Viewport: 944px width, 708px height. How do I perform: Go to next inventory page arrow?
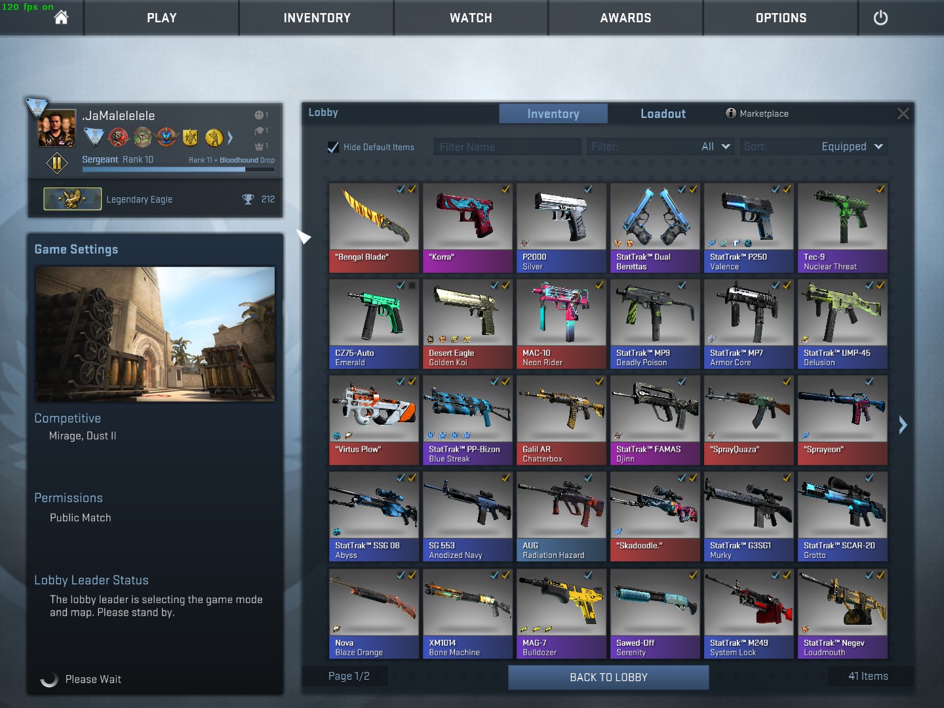pos(903,425)
